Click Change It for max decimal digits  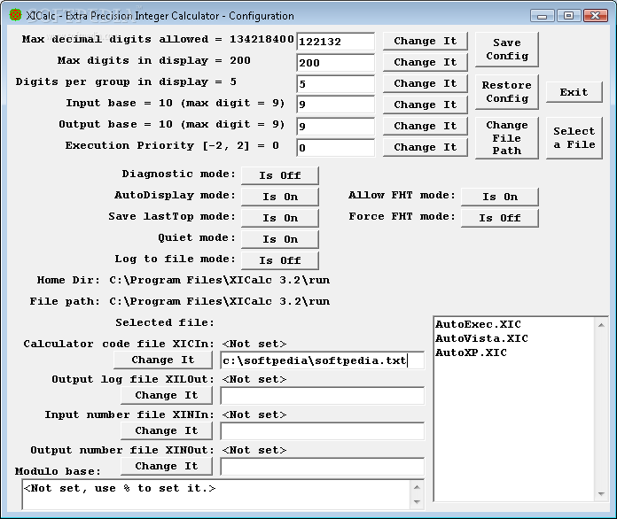pos(425,41)
